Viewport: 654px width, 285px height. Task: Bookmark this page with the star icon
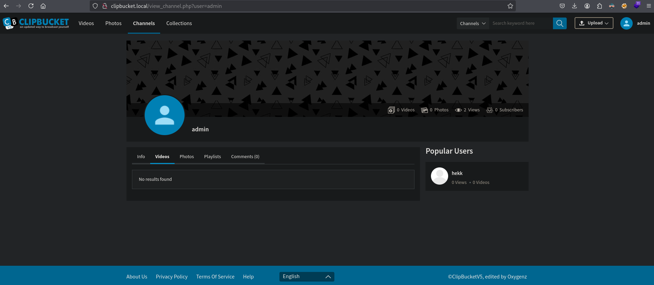[510, 6]
